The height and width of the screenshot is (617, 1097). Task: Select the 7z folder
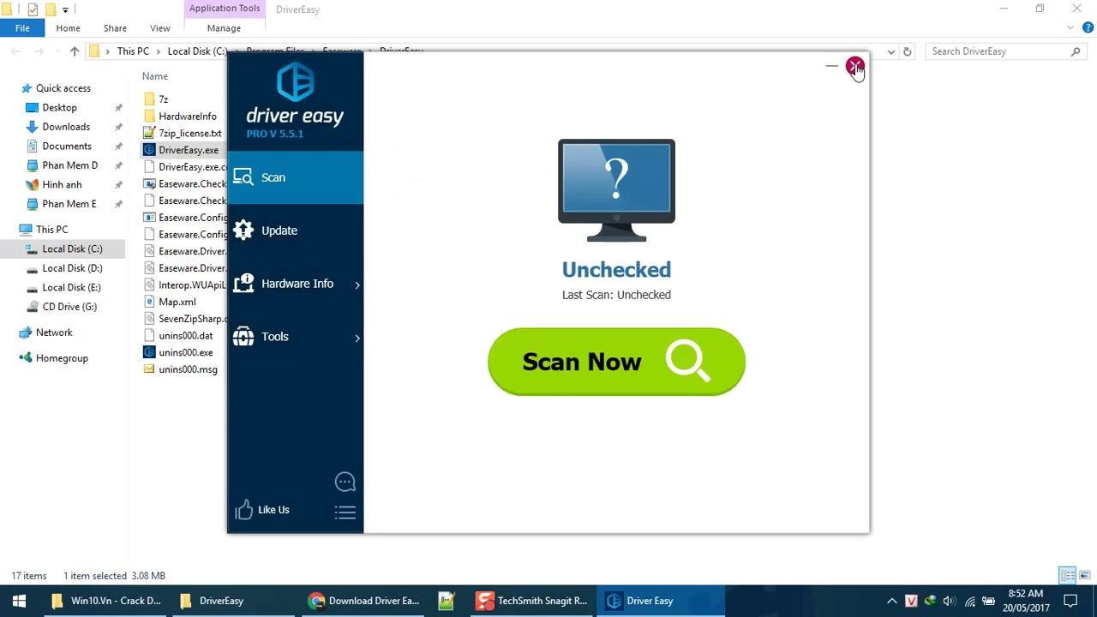coord(163,99)
